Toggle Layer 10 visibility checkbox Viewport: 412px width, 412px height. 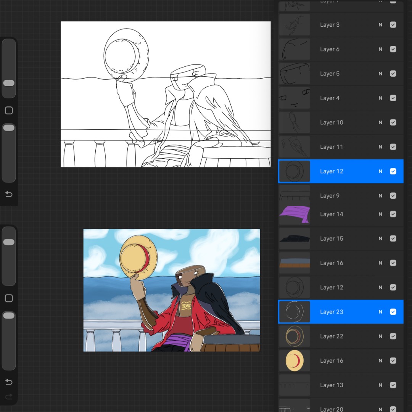(393, 122)
